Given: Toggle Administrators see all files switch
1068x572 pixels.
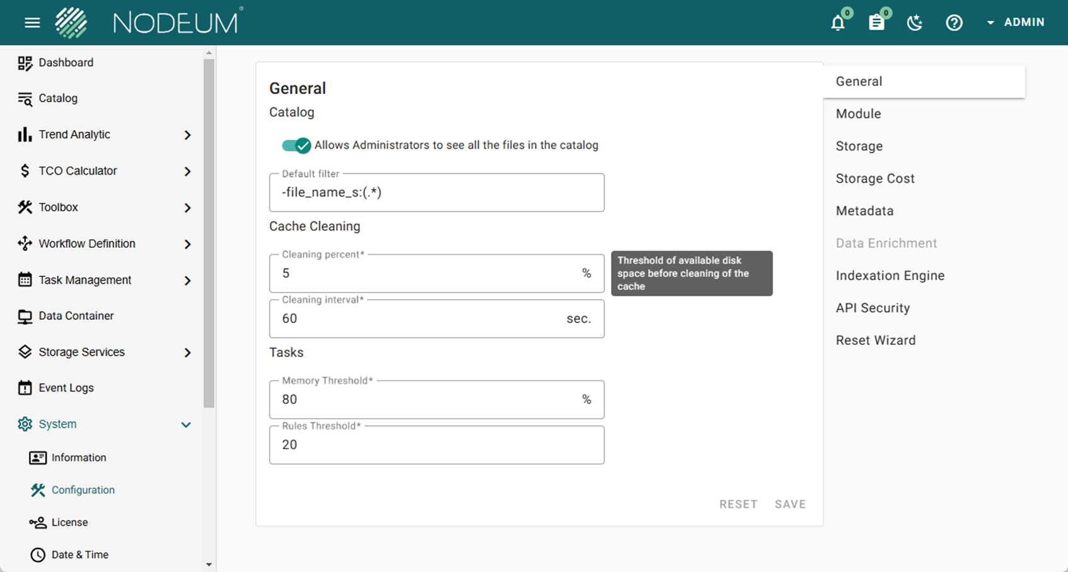Looking at the screenshot, I should tap(296, 146).
